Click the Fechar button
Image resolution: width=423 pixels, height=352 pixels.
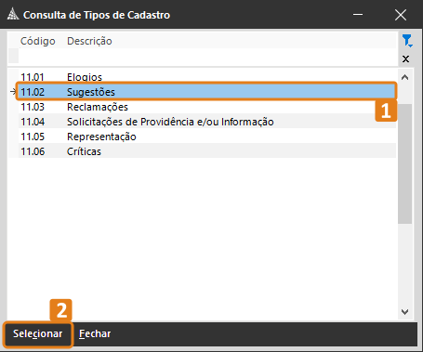tap(95, 333)
